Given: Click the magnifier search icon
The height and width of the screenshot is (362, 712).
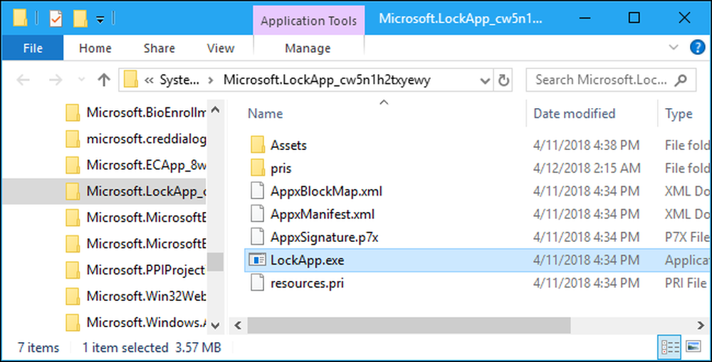Looking at the screenshot, I should point(680,80).
